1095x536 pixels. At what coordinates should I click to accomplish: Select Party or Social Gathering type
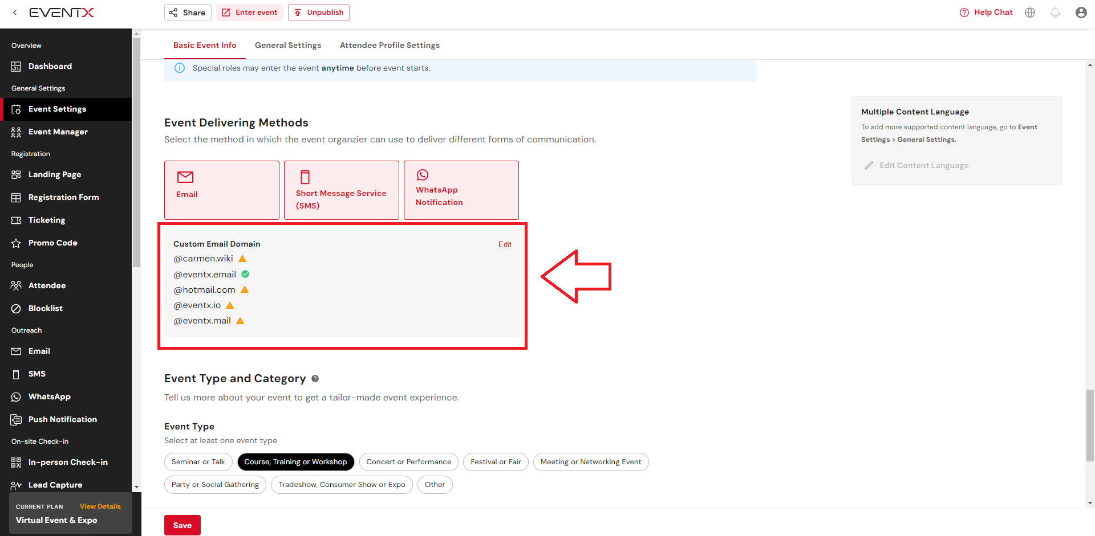tap(215, 485)
